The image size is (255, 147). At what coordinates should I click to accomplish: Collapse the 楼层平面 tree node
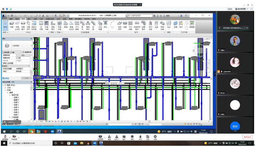click(x=9, y=95)
